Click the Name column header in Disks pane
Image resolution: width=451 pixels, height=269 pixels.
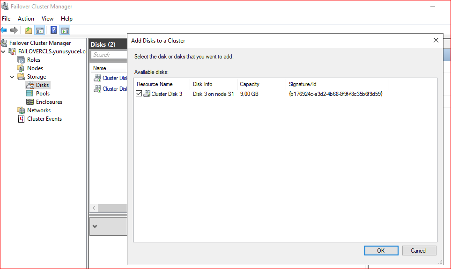pos(109,68)
